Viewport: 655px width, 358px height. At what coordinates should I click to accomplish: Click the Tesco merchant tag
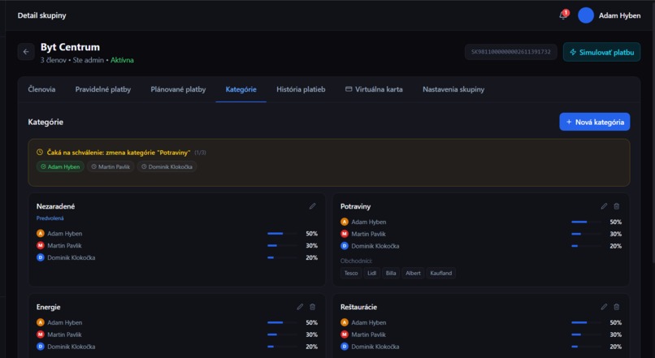pyautogui.click(x=351, y=274)
